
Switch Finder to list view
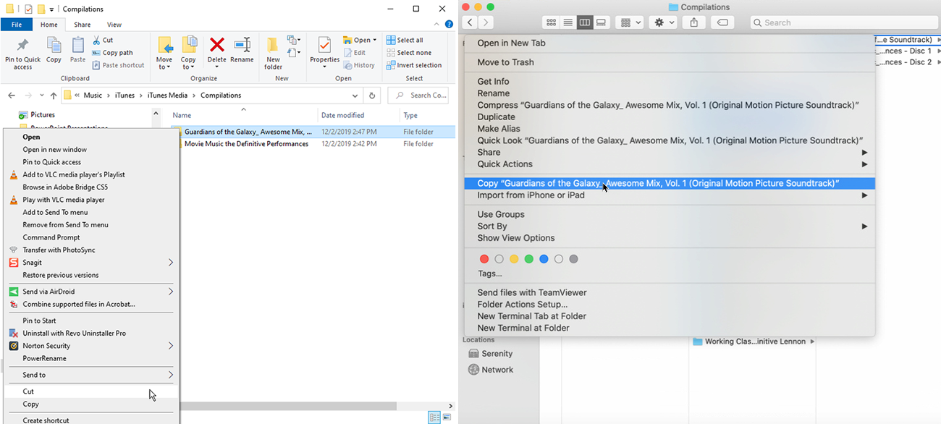tap(568, 22)
